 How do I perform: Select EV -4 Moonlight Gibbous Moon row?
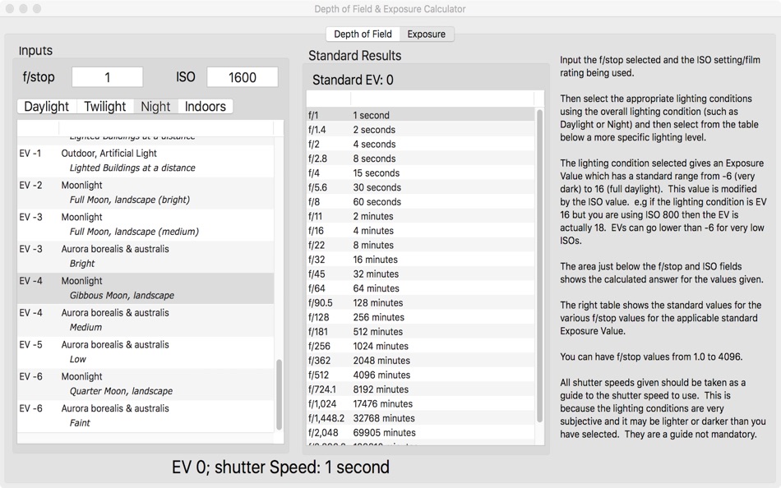coord(146,288)
